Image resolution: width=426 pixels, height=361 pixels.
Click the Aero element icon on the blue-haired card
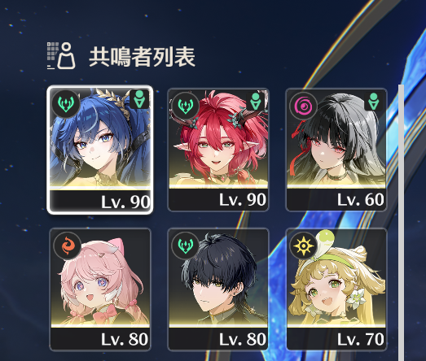tap(66, 103)
